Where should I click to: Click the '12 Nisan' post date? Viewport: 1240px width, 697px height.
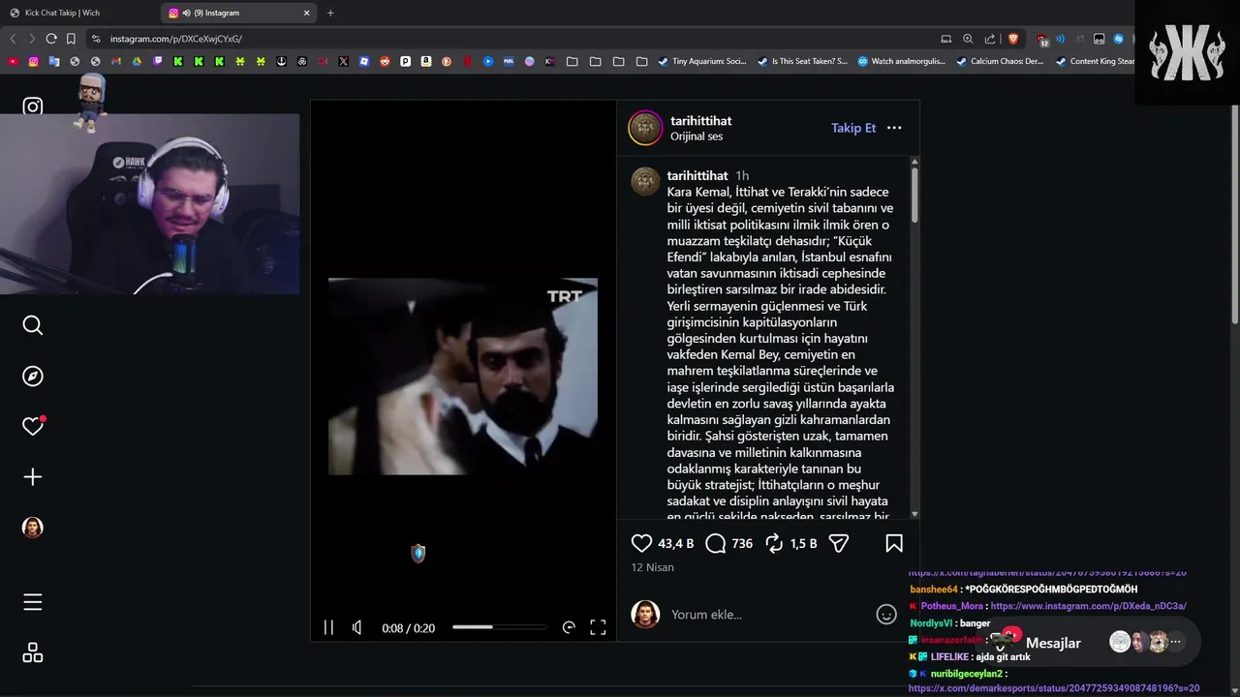652,567
